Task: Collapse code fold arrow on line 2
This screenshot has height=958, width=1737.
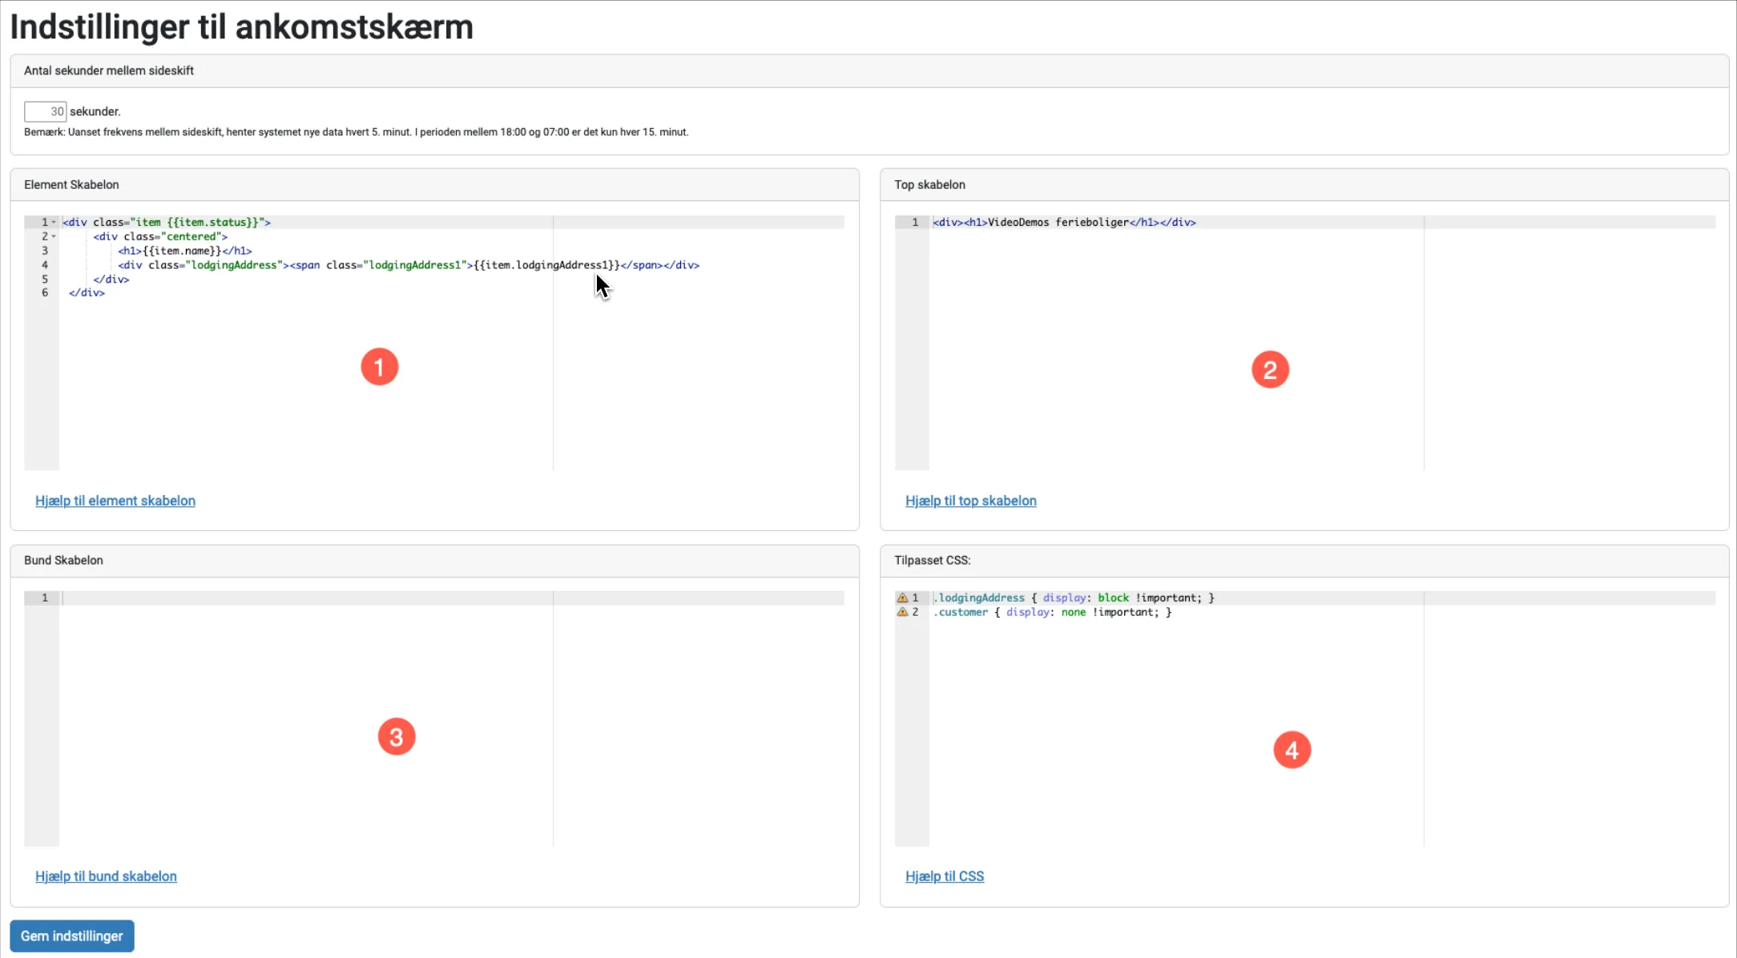Action: pyautogui.click(x=54, y=237)
